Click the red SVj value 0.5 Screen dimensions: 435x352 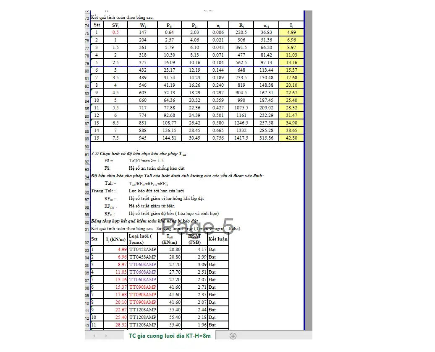coord(115,32)
